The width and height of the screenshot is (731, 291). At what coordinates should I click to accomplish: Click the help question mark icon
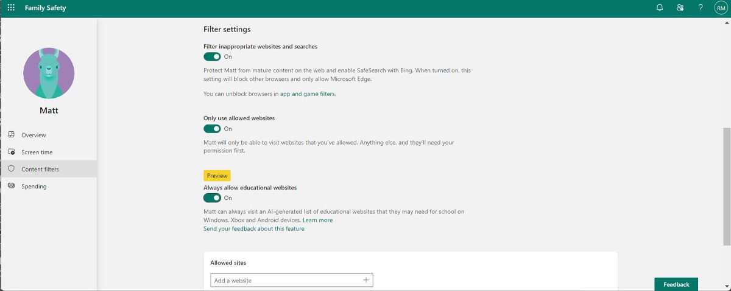pyautogui.click(x=701, y=8)
